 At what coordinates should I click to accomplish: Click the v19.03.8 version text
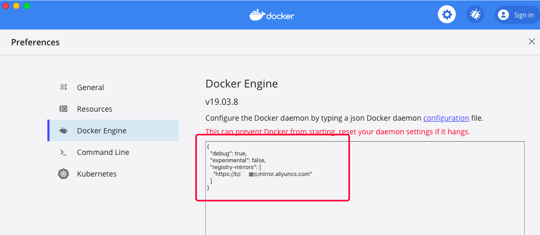(x=222, y=102)
